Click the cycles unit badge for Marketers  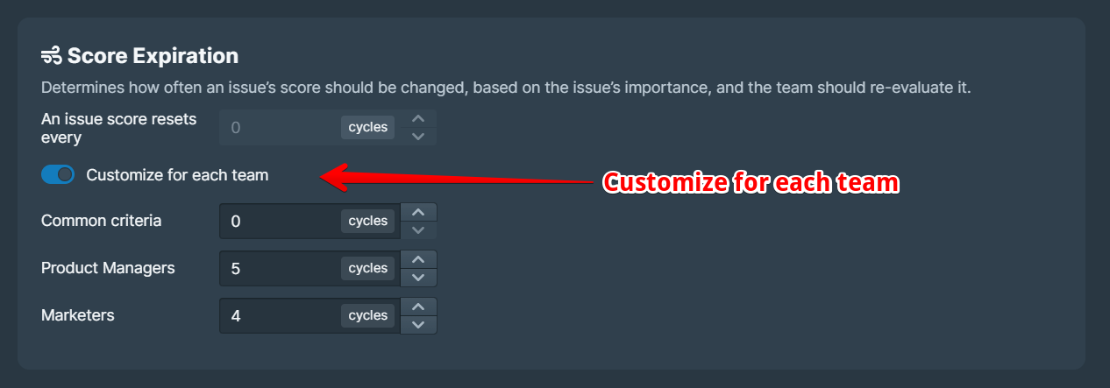pyautogui.click(x=368, y=315)
